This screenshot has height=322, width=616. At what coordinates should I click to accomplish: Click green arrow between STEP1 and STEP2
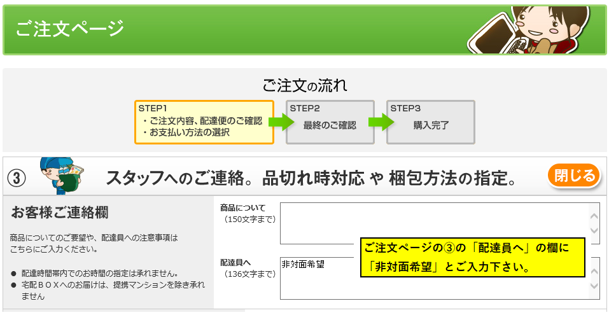(x=280, y=122)
